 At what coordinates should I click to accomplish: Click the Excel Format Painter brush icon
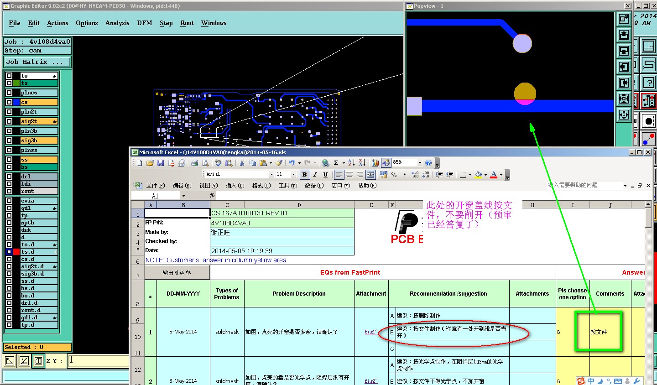tap(278, 163)
